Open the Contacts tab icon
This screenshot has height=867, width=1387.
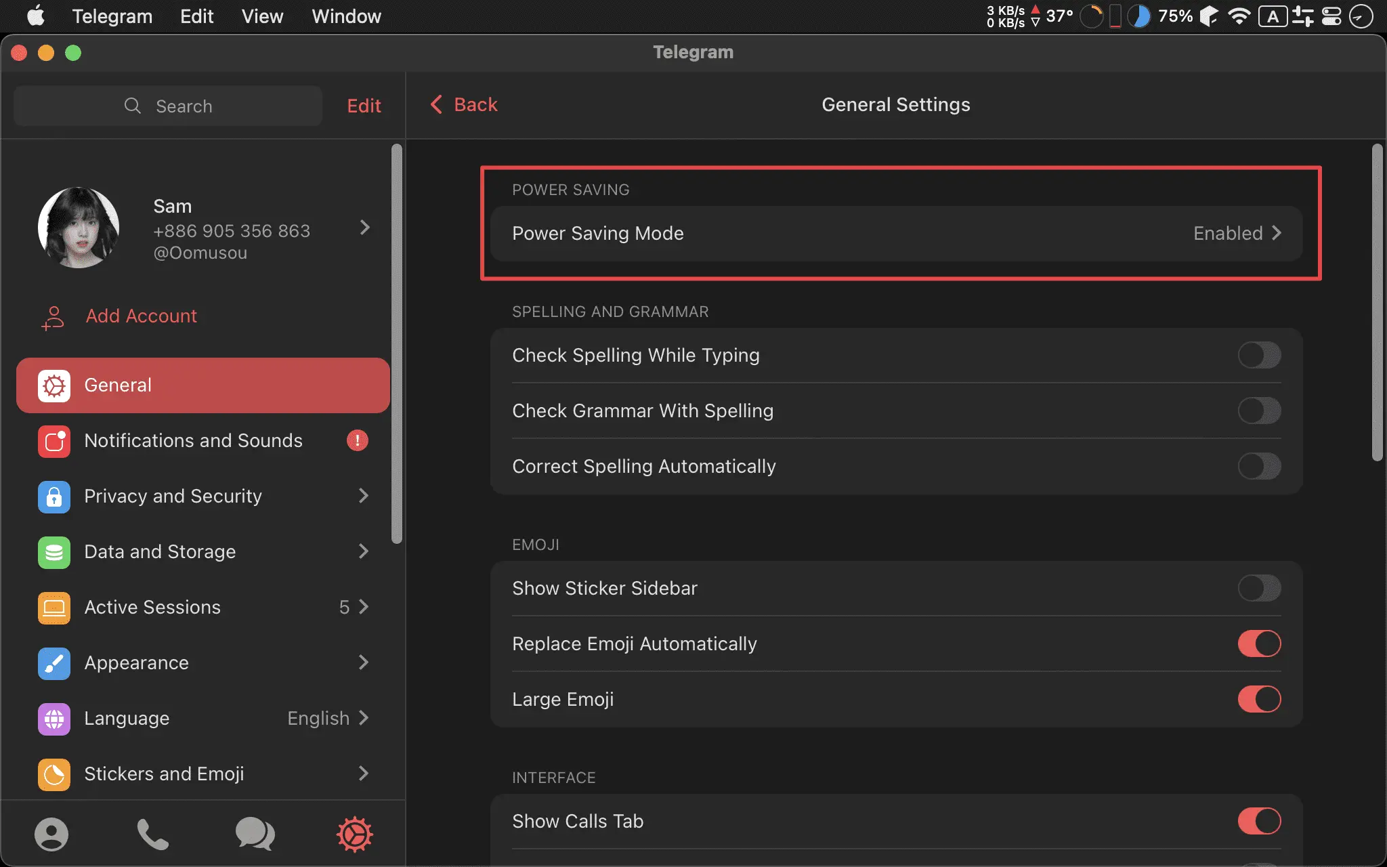pos(51,834)
